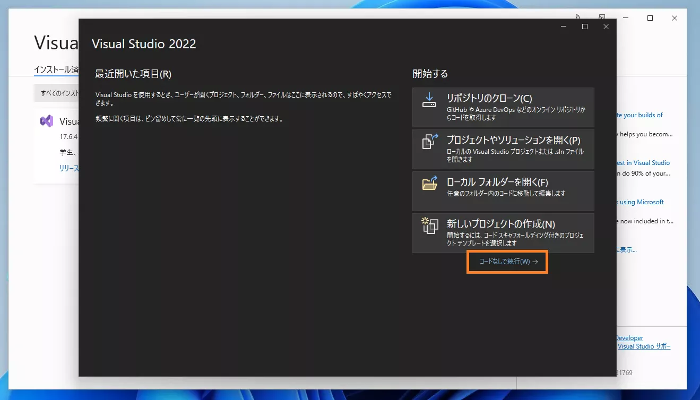The width and height of the screenshot is (700, 400).
Task: Follow the コードなしで続行(W) link
Action: pos(509,262)
